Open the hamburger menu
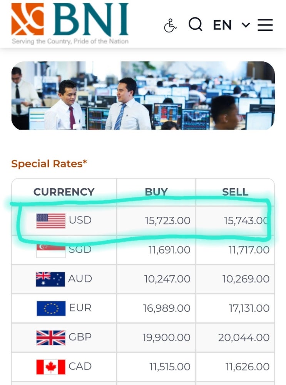The image size is (286, 385). click(265, 25)
